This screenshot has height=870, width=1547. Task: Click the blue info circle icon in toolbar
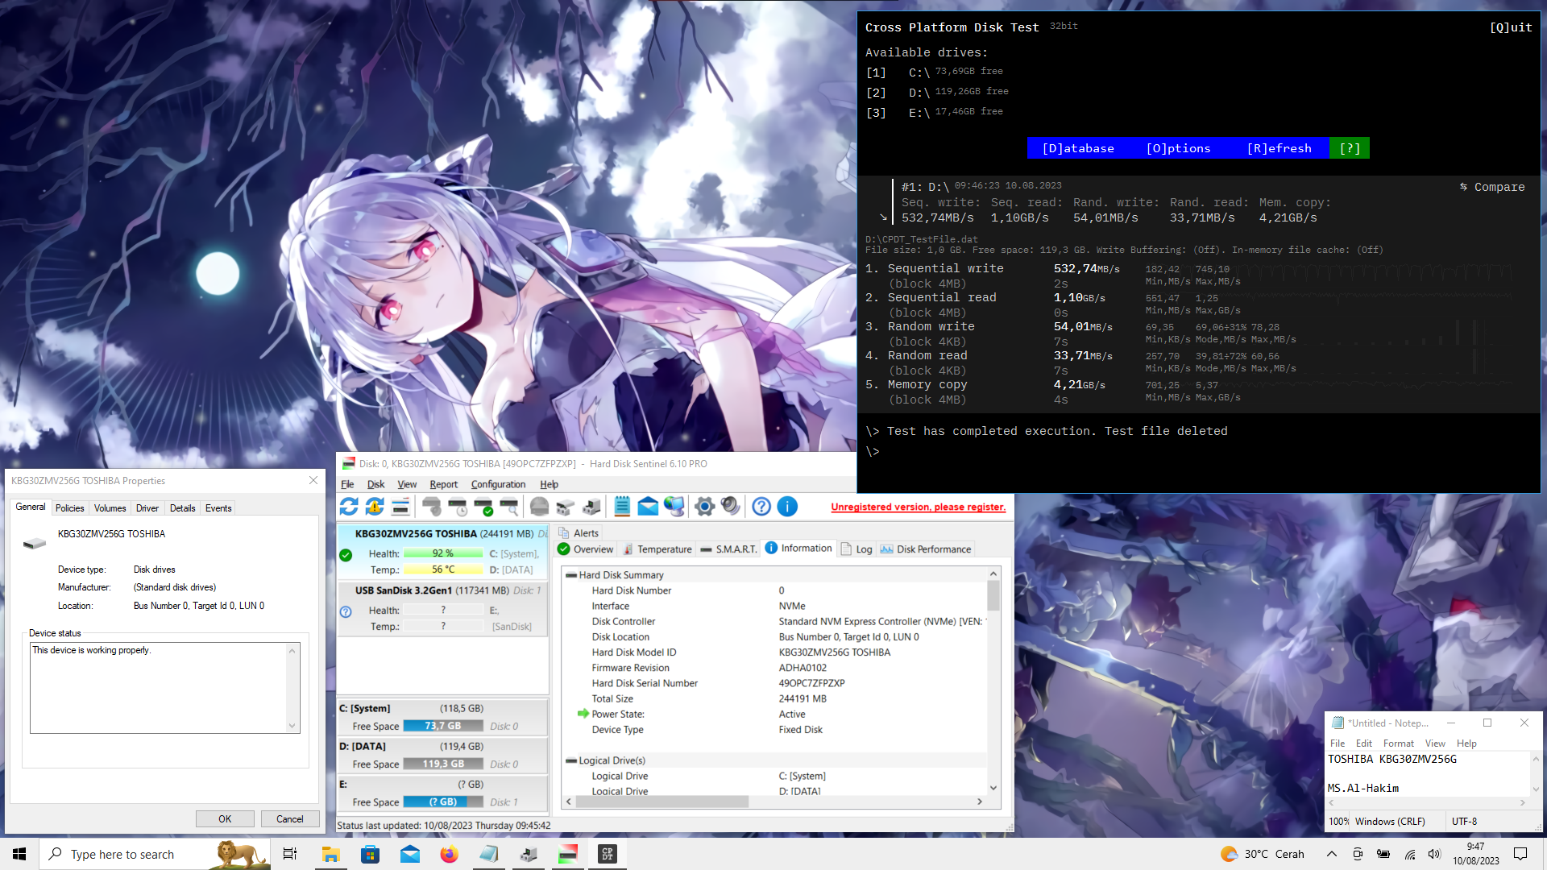click(x=787, y=507)
